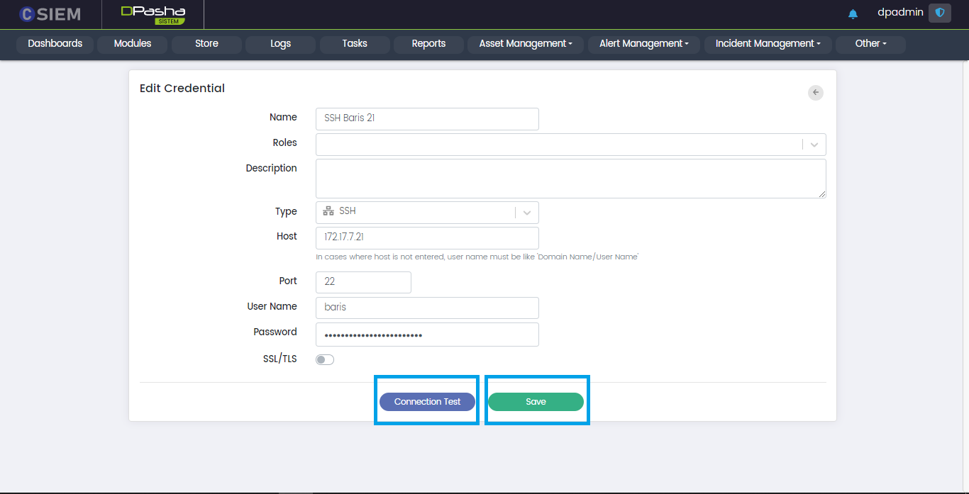Toggle the SSL/TLS switch
969x494 pixels.
click(325, 359)
